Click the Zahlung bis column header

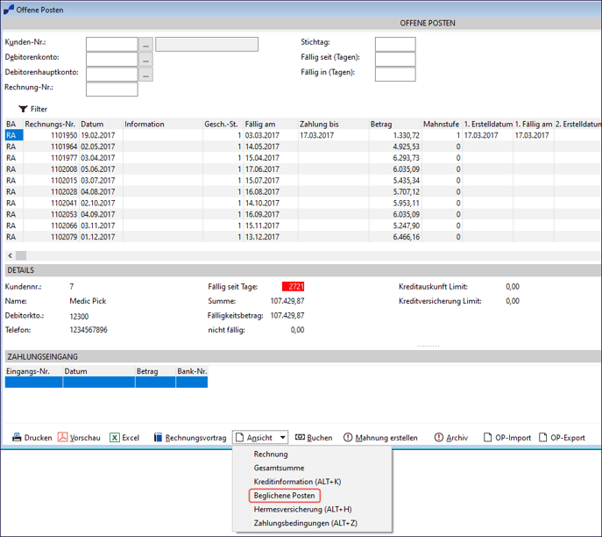(x=333, y=124)
